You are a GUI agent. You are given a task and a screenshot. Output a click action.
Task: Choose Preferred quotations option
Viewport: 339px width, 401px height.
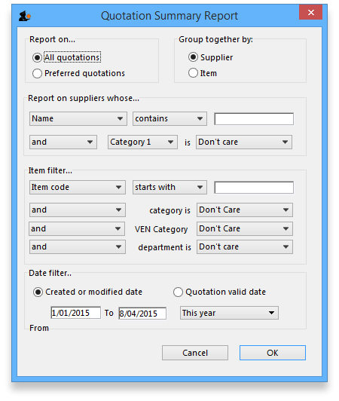coord(37,73)
